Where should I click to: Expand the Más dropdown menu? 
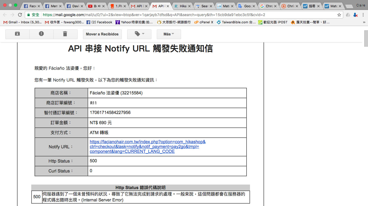(169, 34)
